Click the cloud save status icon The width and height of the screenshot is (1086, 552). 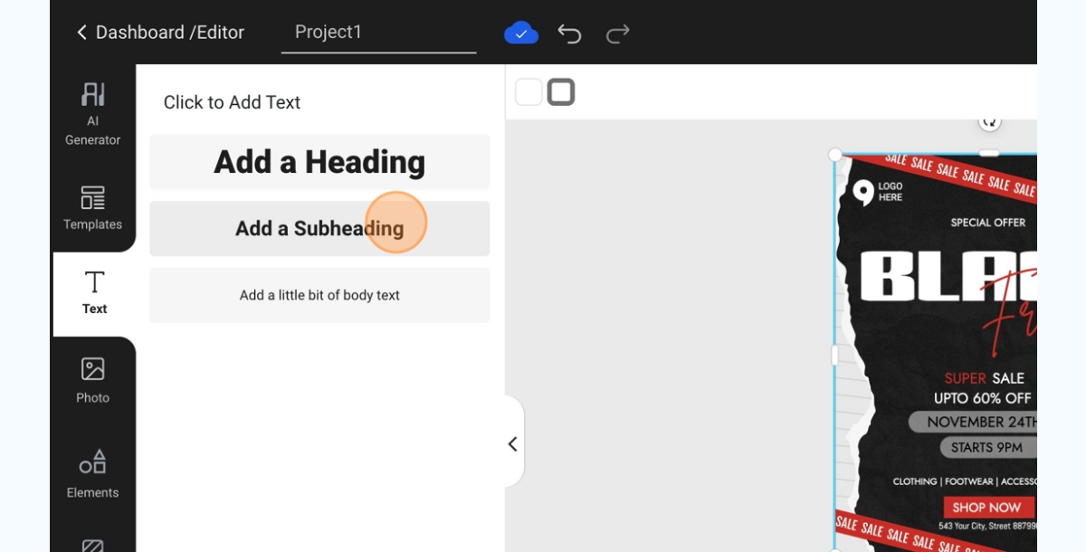[521, 34]
